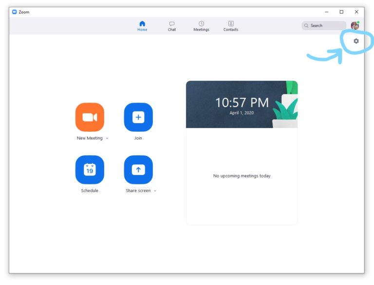Click the Schedule text label

click(90, 191)
